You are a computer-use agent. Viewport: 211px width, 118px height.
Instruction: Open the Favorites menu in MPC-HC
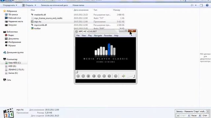click(108, 36)
